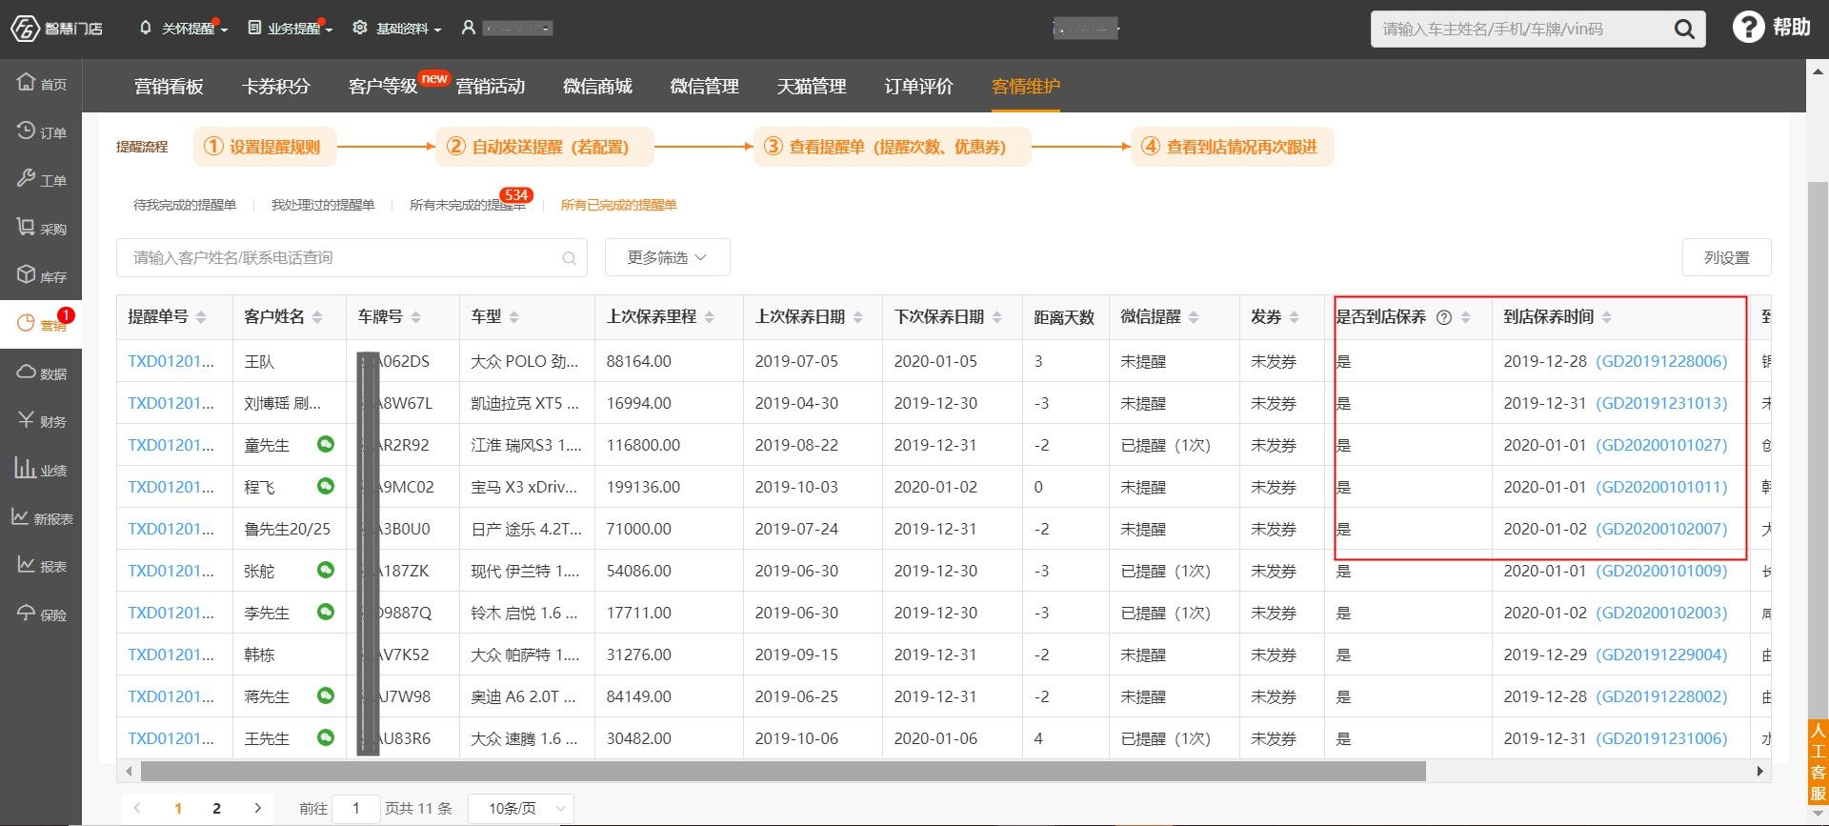Click step ① 设置提醒规则
1829x826 pixels.
point(263,147)
